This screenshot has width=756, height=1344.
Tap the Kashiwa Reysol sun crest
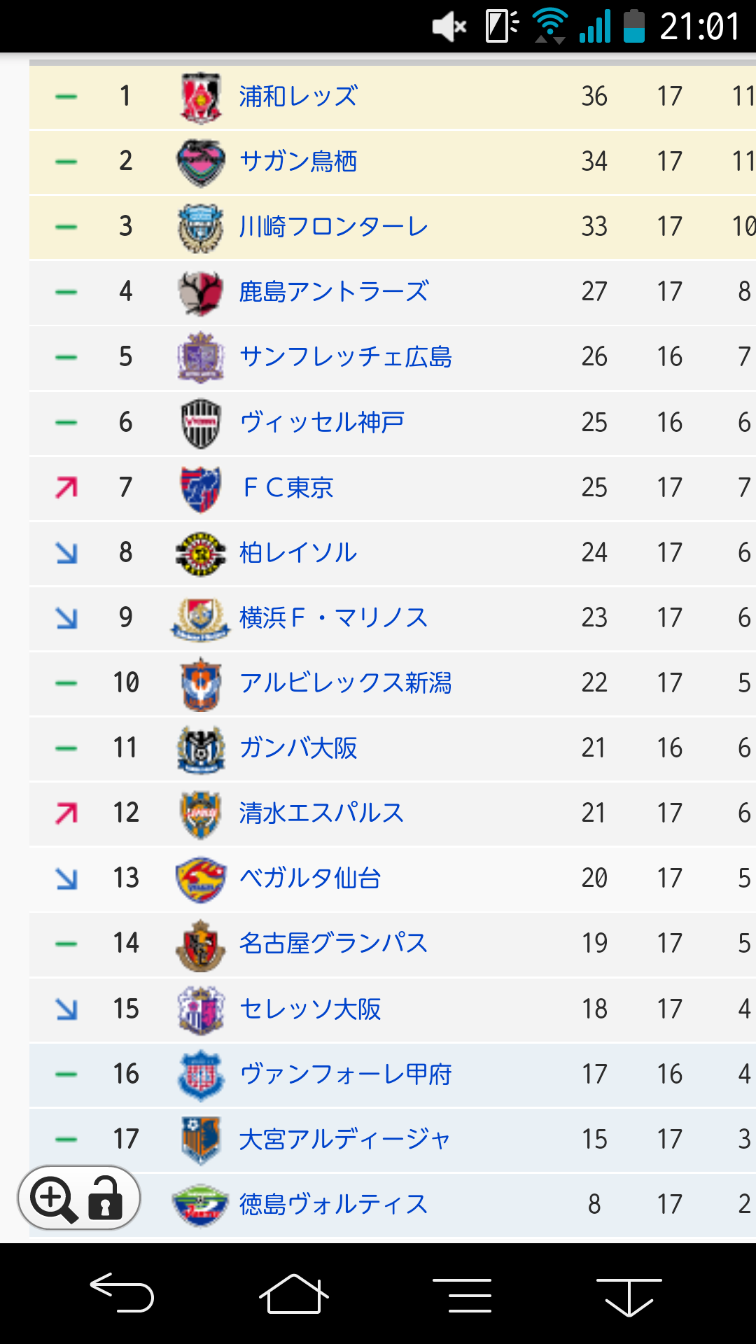[x=201, y=553]
